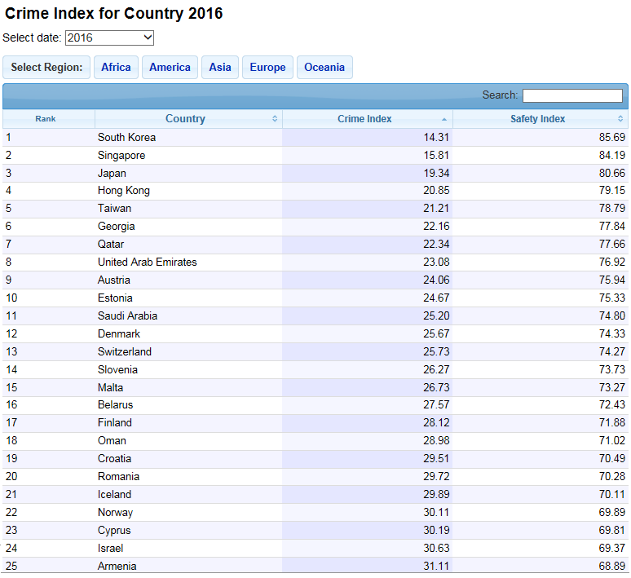Filter by the Oceania region

pyautogui.click(x=324, y=68)
